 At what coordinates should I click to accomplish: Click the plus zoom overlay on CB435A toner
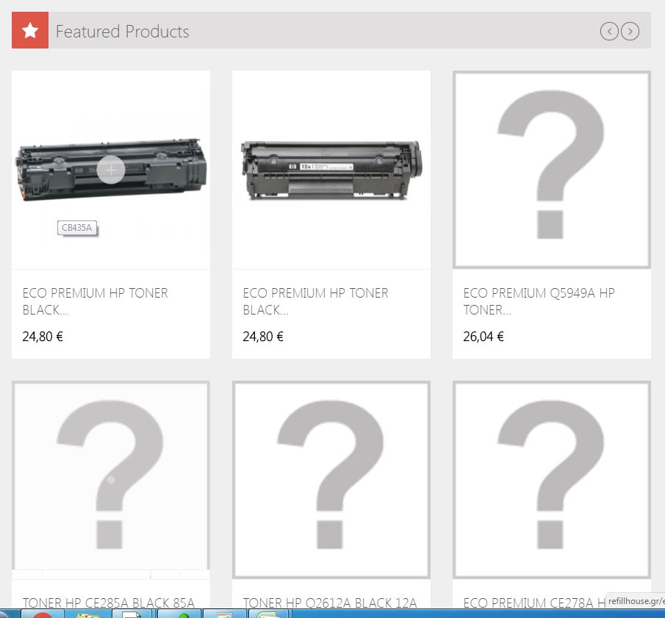(111, 170)
